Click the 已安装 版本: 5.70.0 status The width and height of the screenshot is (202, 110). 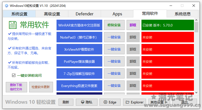tap(168, 25)
